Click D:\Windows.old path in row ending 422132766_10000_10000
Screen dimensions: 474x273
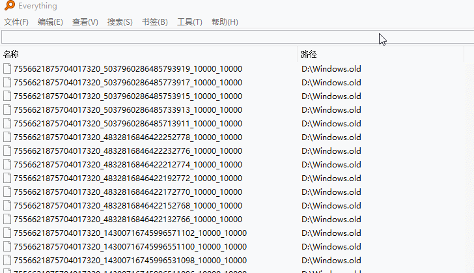(x=331, y=220)
